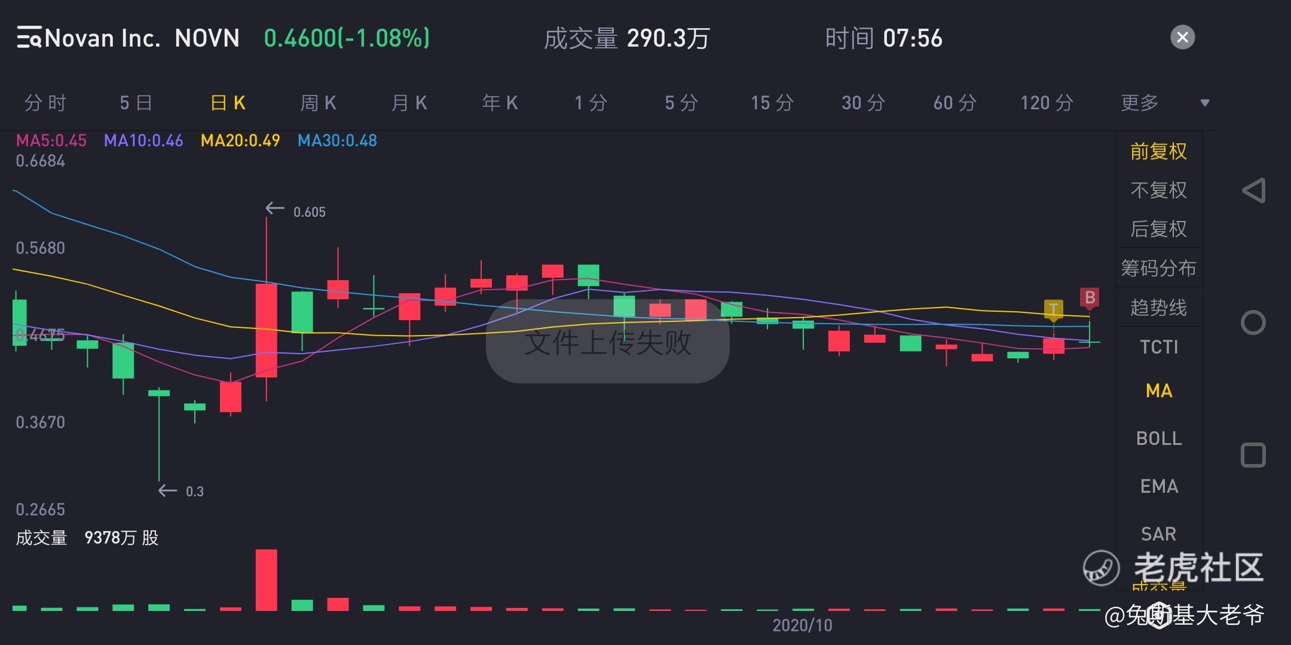Switch to 30分 chart tab

click(x=863, y=103)
